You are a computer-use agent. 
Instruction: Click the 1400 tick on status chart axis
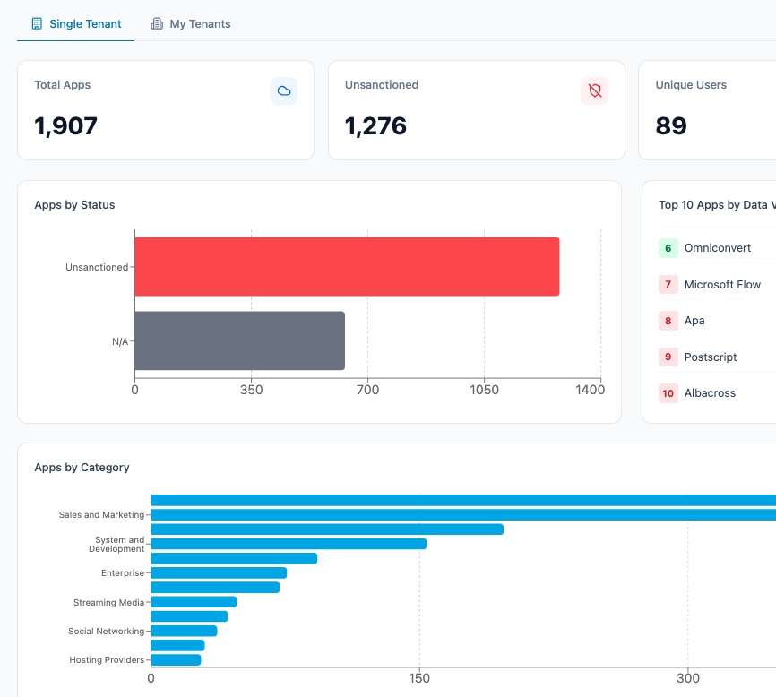click(x=590, y=390)
